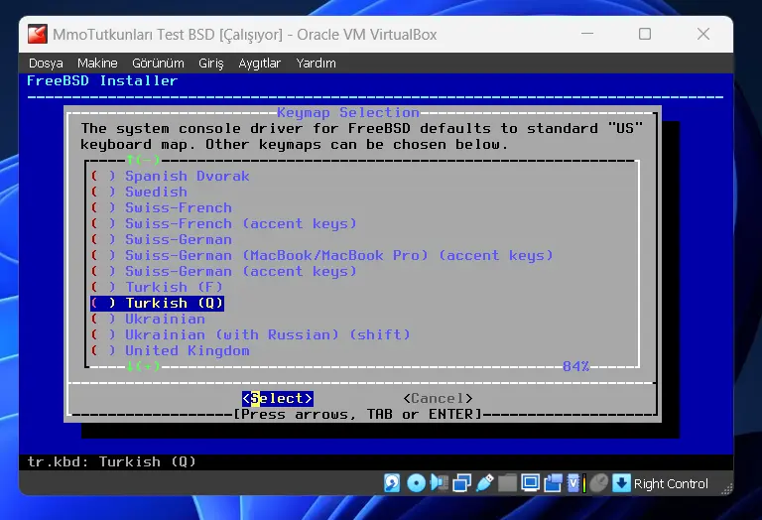Open the Dosya menu
762x520 pixels.
coord(46,64)
